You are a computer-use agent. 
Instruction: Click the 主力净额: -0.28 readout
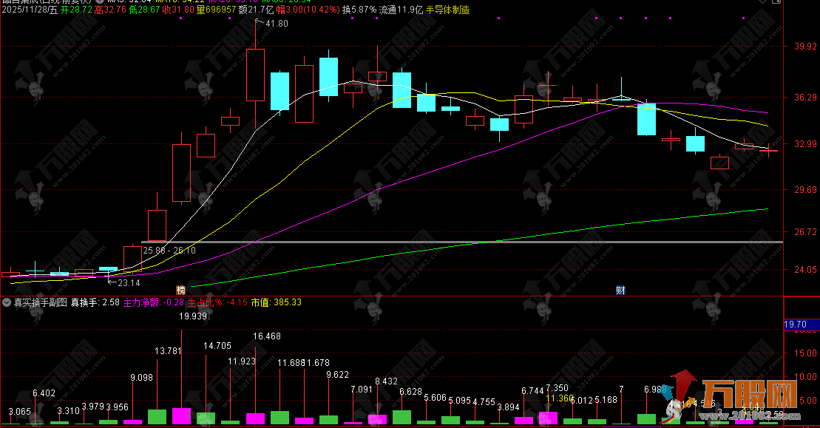(154, 302)
